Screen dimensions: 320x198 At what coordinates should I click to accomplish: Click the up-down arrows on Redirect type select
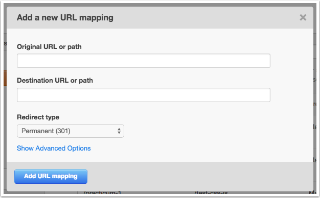119,131
